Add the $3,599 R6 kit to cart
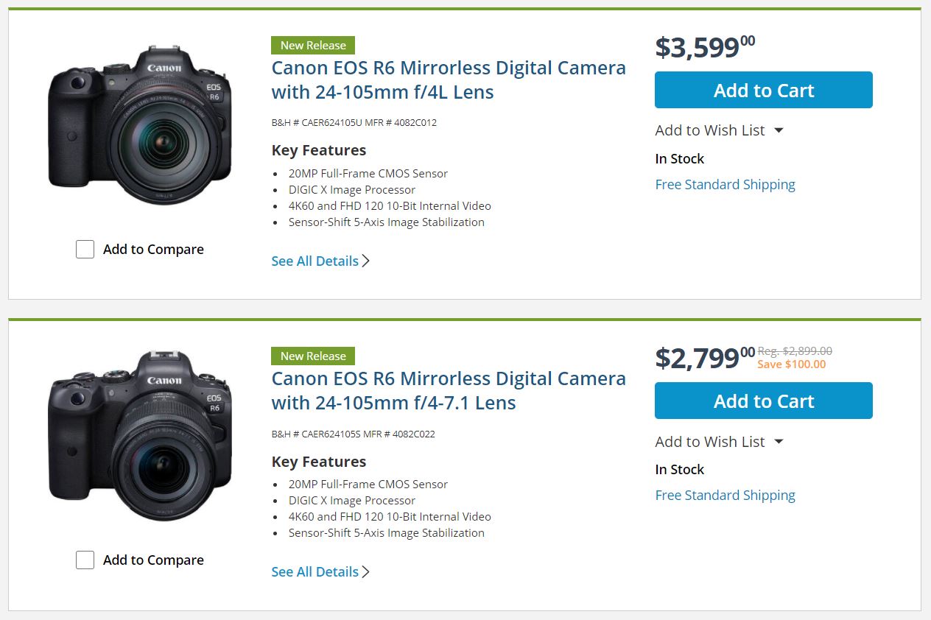931x620 pixels. click(763, 90)
